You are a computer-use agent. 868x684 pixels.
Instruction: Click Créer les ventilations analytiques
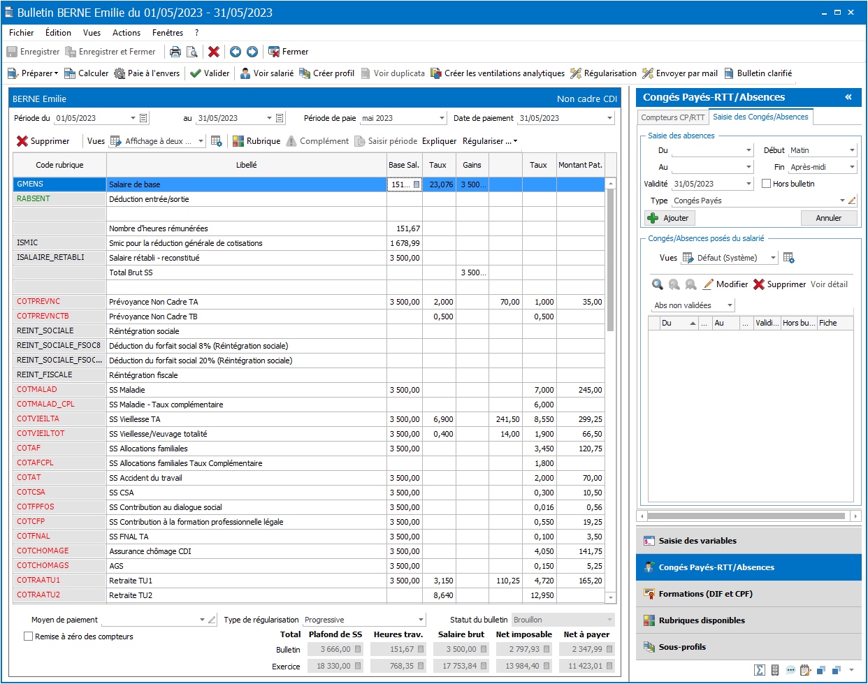[498, 73]
